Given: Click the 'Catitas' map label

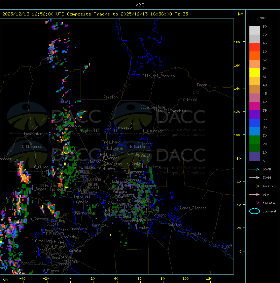Looking at the screenshot, I should pyautogui.click(x=175, y=225).
